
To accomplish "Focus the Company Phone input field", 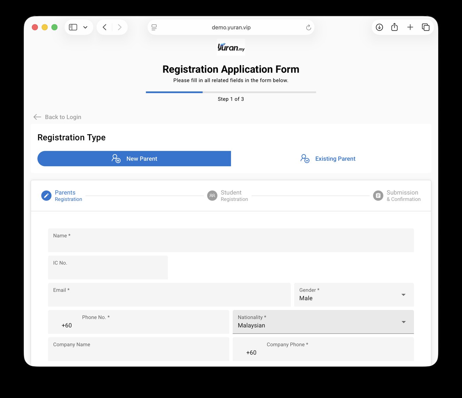I will click(323, 349).
